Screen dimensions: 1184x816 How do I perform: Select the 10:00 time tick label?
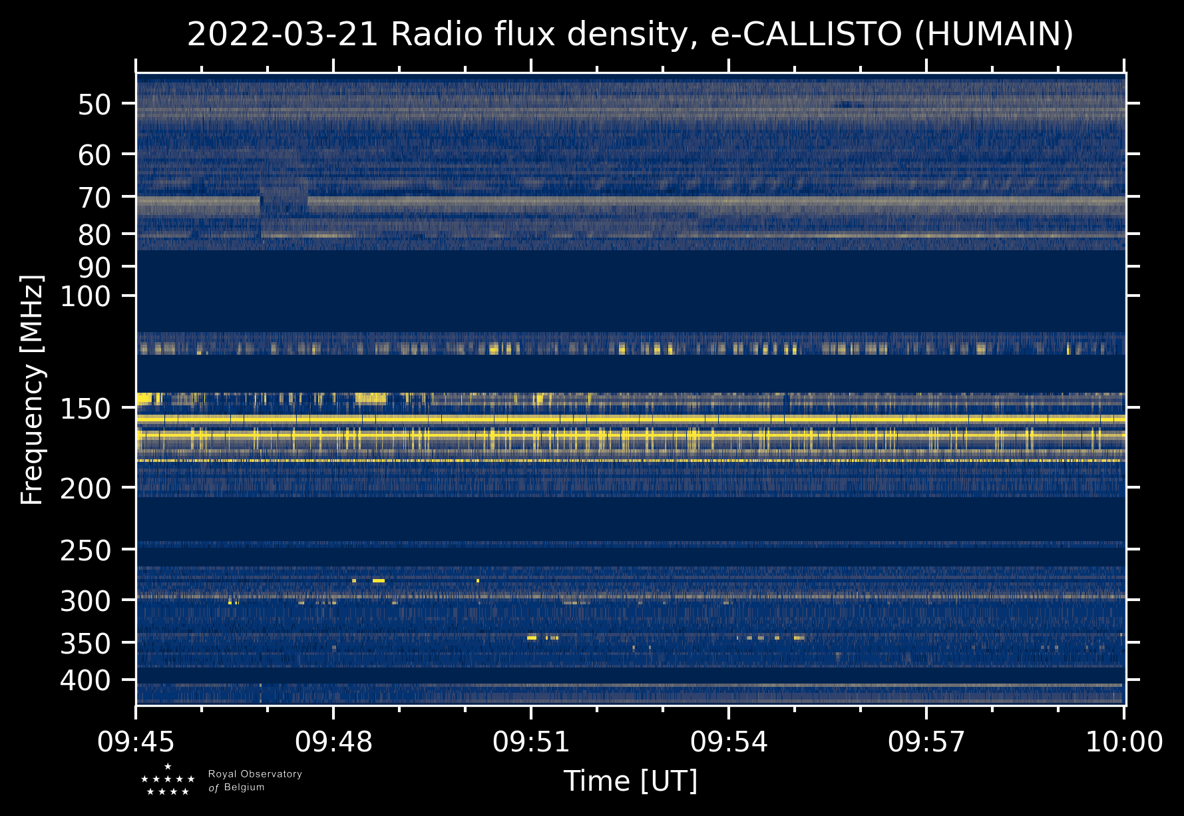click(x=1124, y=741)
